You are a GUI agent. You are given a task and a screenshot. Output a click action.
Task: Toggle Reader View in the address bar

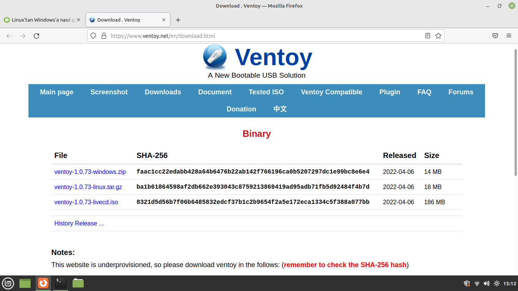428,36
